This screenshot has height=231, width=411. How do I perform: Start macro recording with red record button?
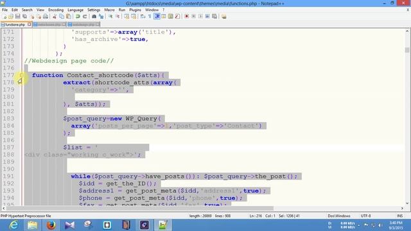point(186,17)
